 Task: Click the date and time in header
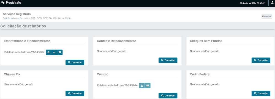[x=252, y=3]
